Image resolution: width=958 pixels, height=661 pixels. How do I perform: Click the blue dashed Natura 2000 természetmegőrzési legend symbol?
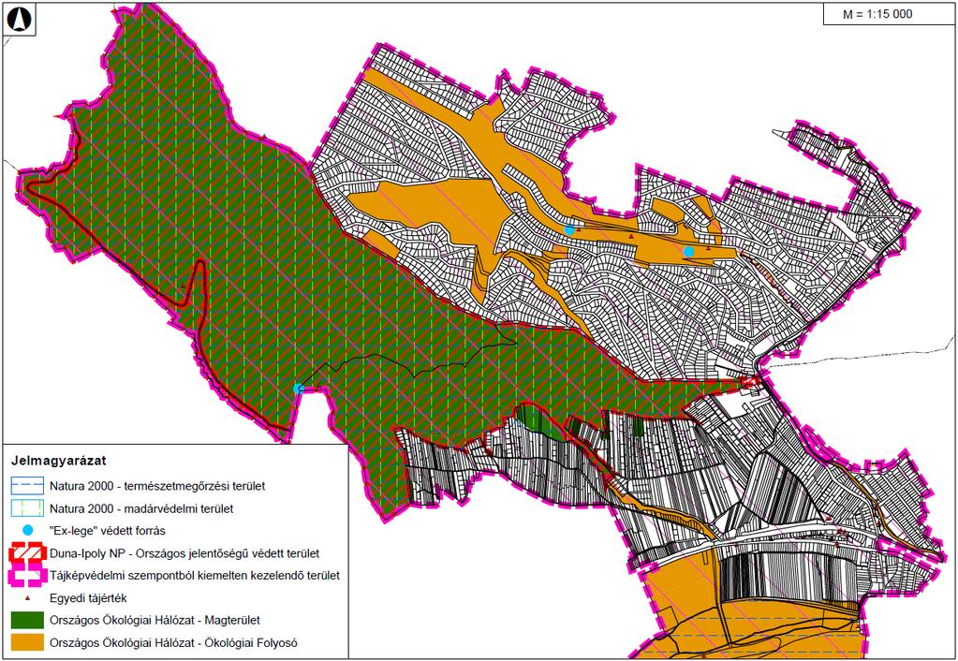[27, 486]
